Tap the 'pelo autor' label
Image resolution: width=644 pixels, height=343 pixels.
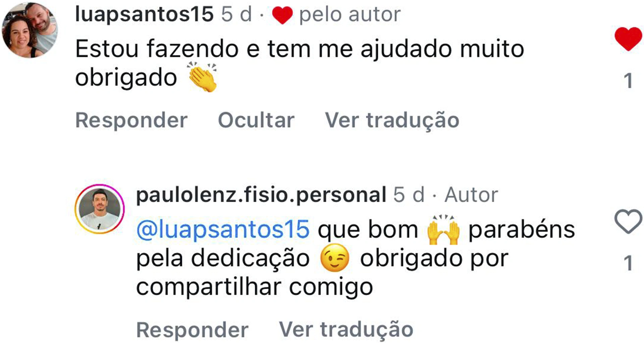click(x=350, y=15)
